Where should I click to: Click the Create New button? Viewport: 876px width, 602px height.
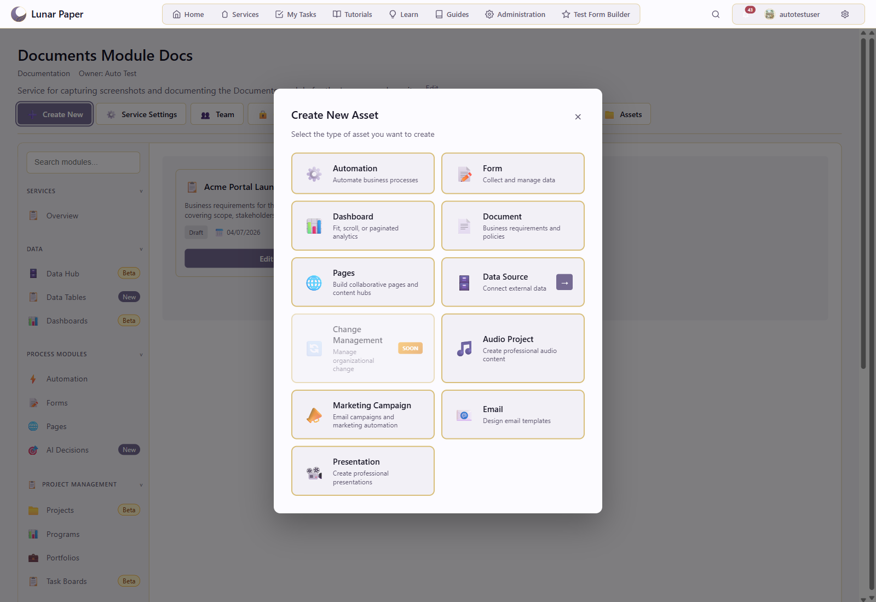click(55, 114)
